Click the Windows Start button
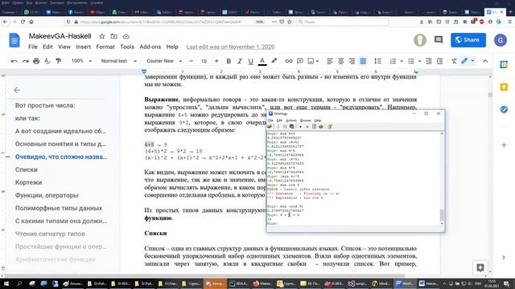Viewport: 515px width, 289px height. tap(6, 283)
